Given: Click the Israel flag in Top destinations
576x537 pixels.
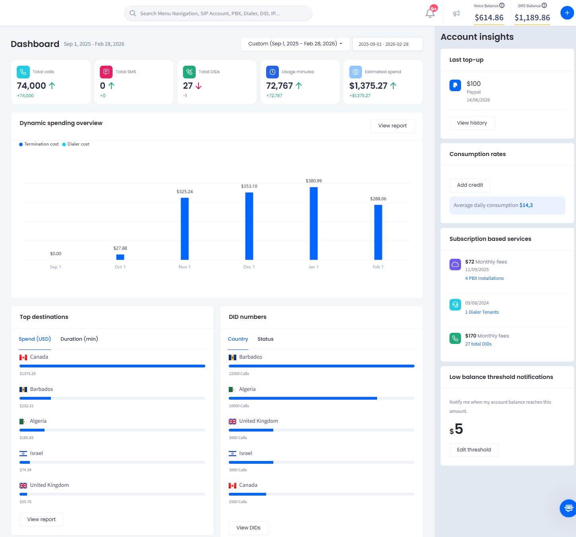Looking at the screenshot, I should (23, 453).
